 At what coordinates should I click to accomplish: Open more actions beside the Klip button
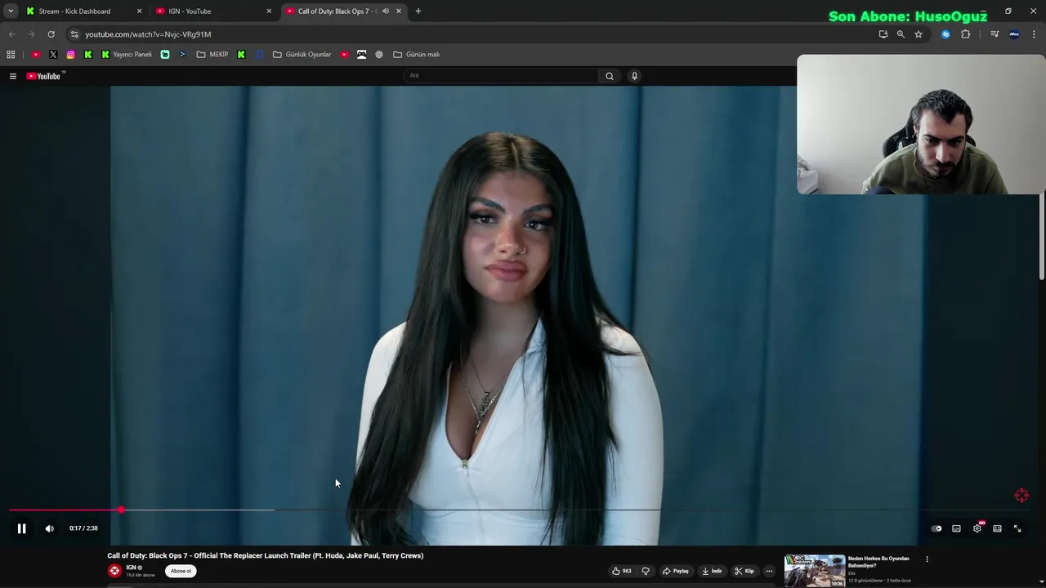click(x=769, y=571)
